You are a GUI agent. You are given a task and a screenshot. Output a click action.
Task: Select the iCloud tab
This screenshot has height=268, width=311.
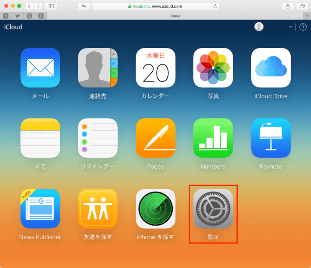pyautogui.click(x=175, y=16)
